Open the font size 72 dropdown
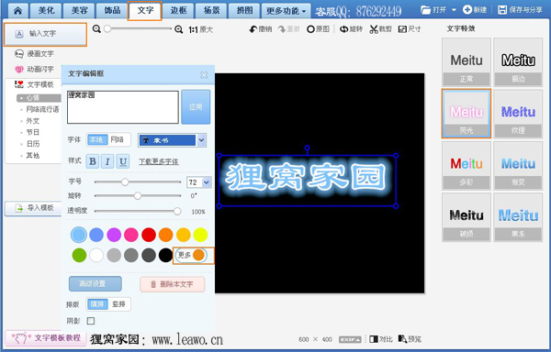Image resolution: width=551 pixels, height=352 pixels. (207, 182)
